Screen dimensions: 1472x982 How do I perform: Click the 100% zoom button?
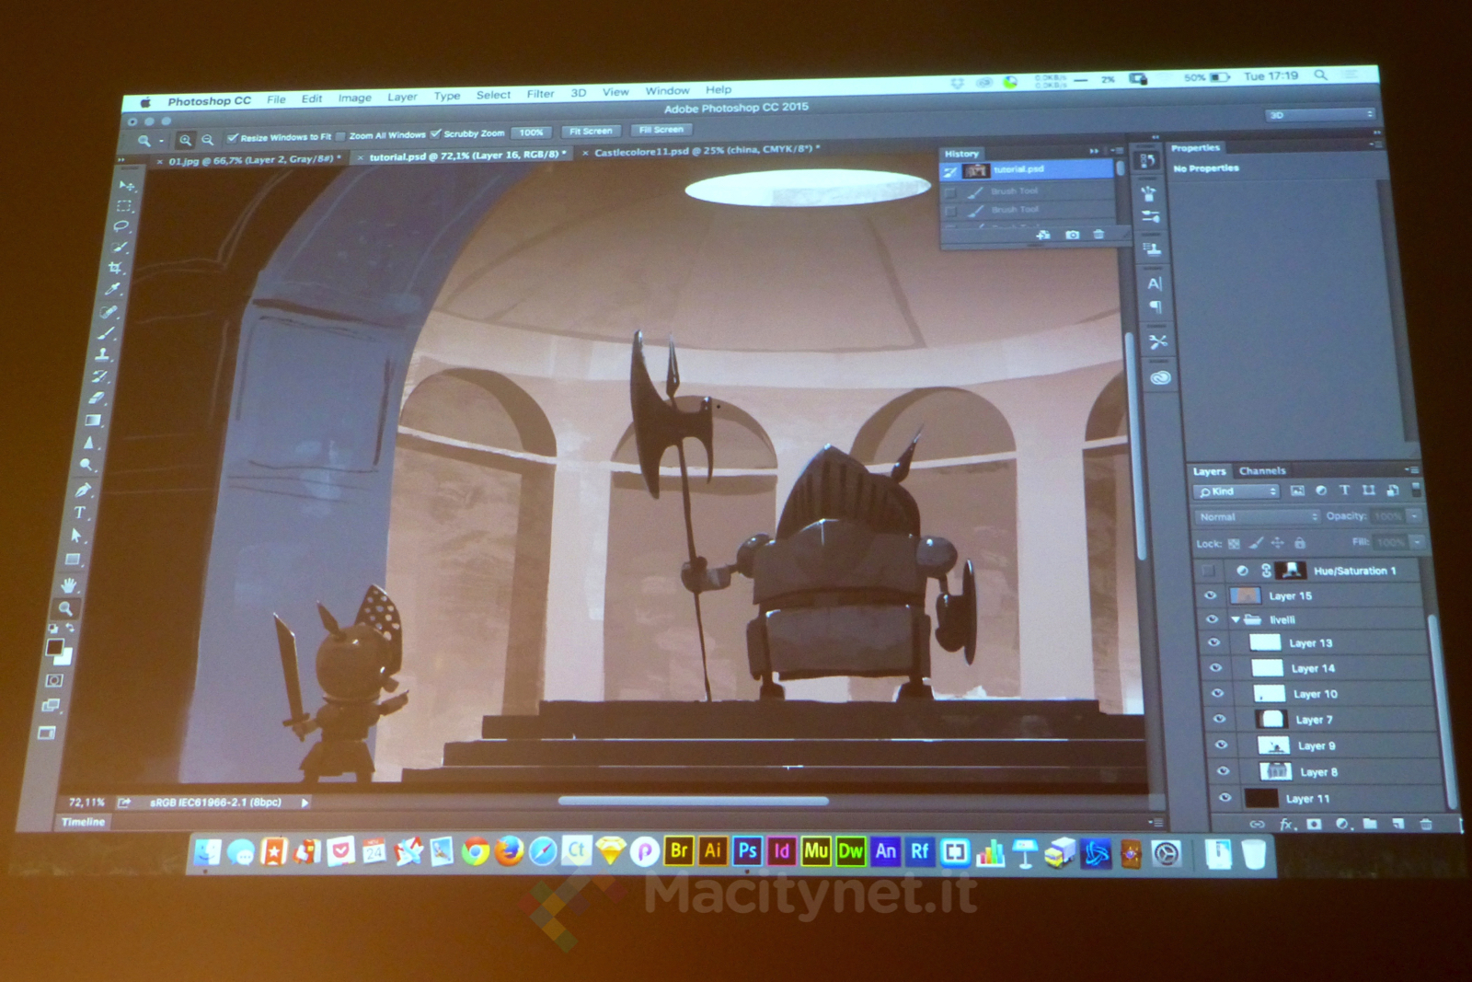[x=531, y=133]
